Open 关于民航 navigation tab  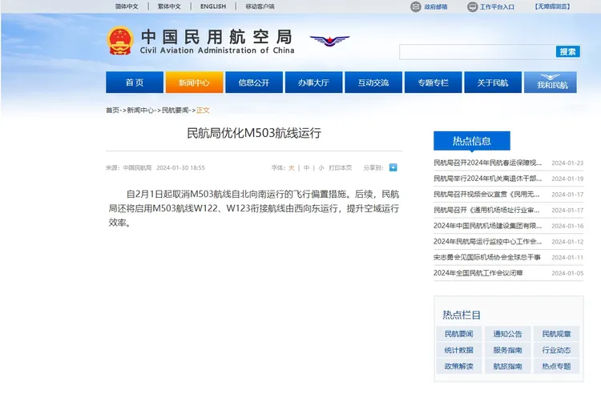[x=493, y=82]
